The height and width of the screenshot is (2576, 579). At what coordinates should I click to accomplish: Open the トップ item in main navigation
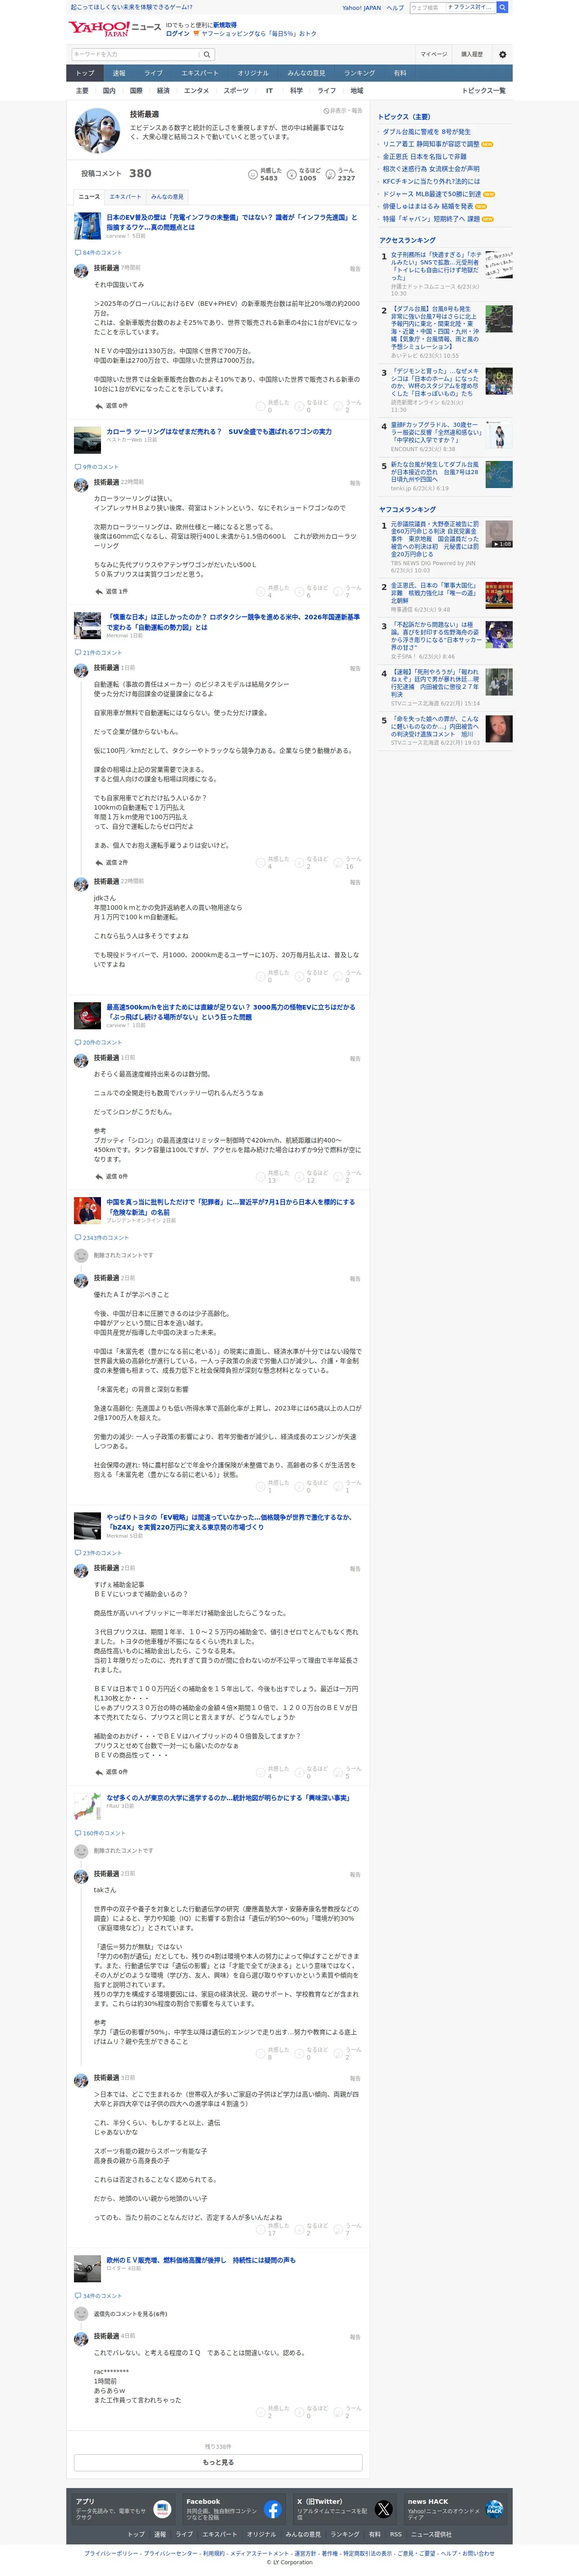click(x=85, y=73)
